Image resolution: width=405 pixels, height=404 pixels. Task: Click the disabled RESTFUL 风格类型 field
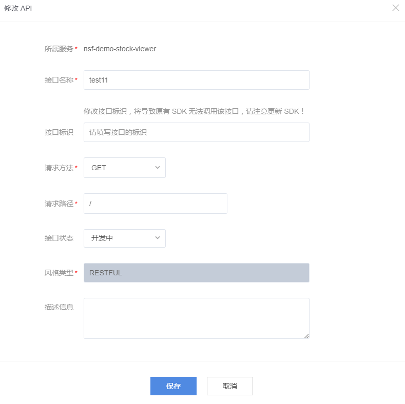pyautogui.click(x=196, y=273)
